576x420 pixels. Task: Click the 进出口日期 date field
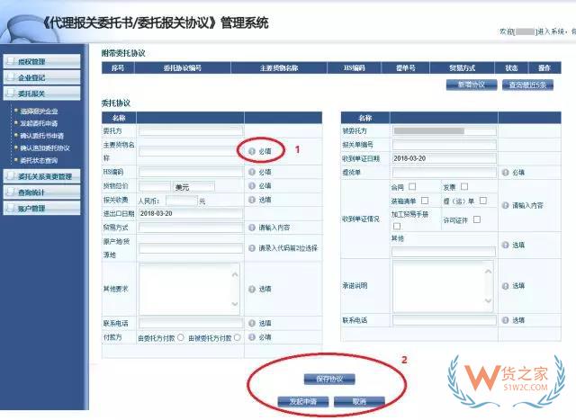pos(191,214)
